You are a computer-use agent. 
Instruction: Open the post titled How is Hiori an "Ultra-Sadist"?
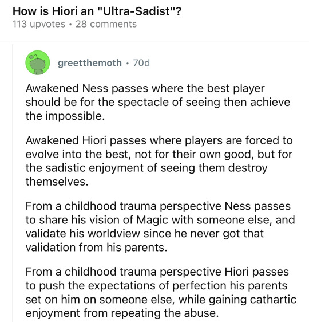[97, 11]
